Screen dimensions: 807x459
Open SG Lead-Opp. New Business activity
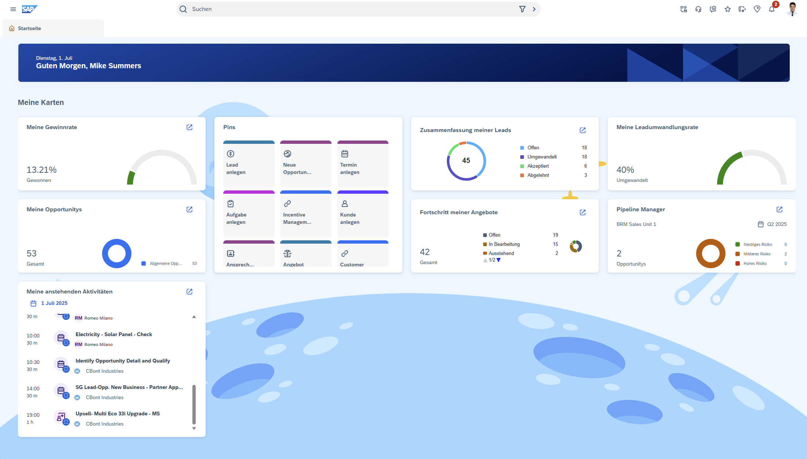129,387
